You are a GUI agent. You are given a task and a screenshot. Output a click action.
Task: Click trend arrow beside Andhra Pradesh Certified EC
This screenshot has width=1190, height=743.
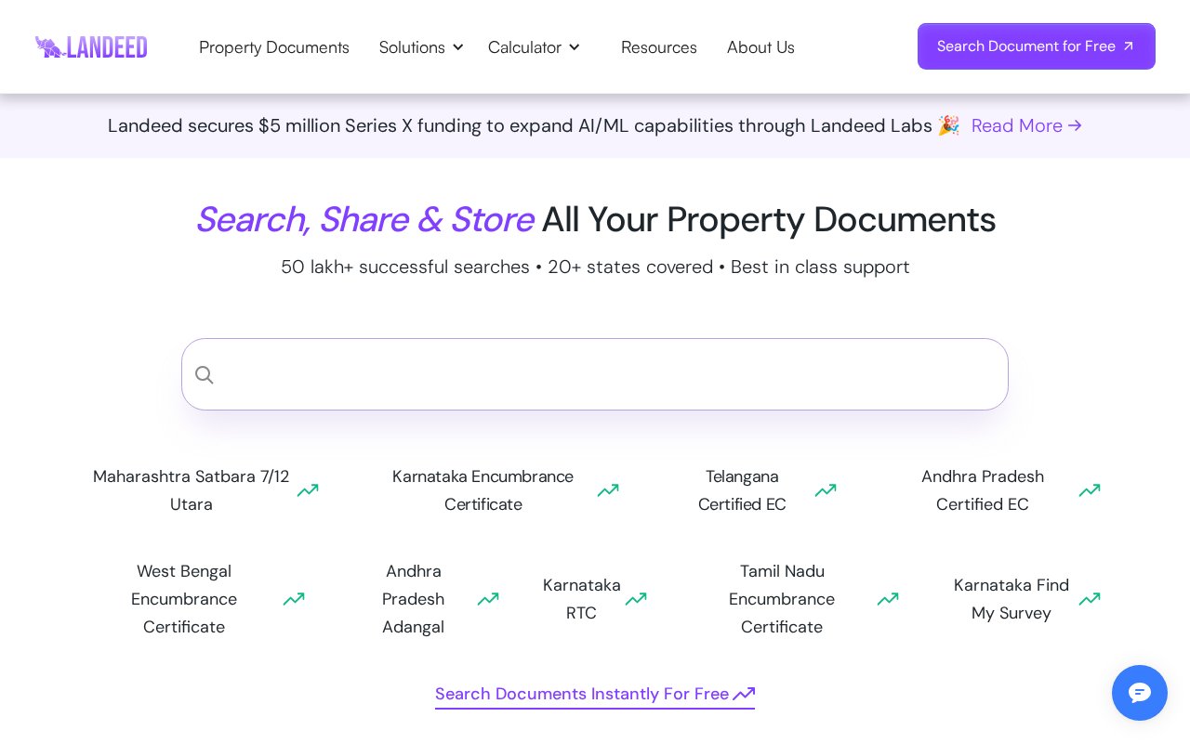pyautogui.click(x=1090, y=490)
